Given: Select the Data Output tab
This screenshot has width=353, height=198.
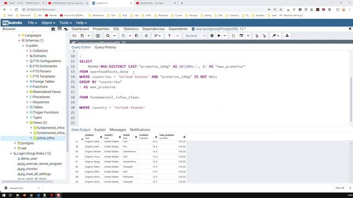Looking at the screenshot, I should (81, 130).
